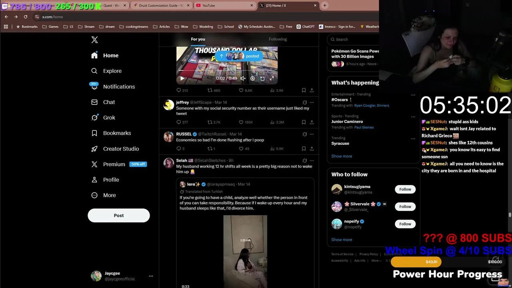Bookmark the video post
This screenshot has height=288, width=512.
(x=304, y=90)
